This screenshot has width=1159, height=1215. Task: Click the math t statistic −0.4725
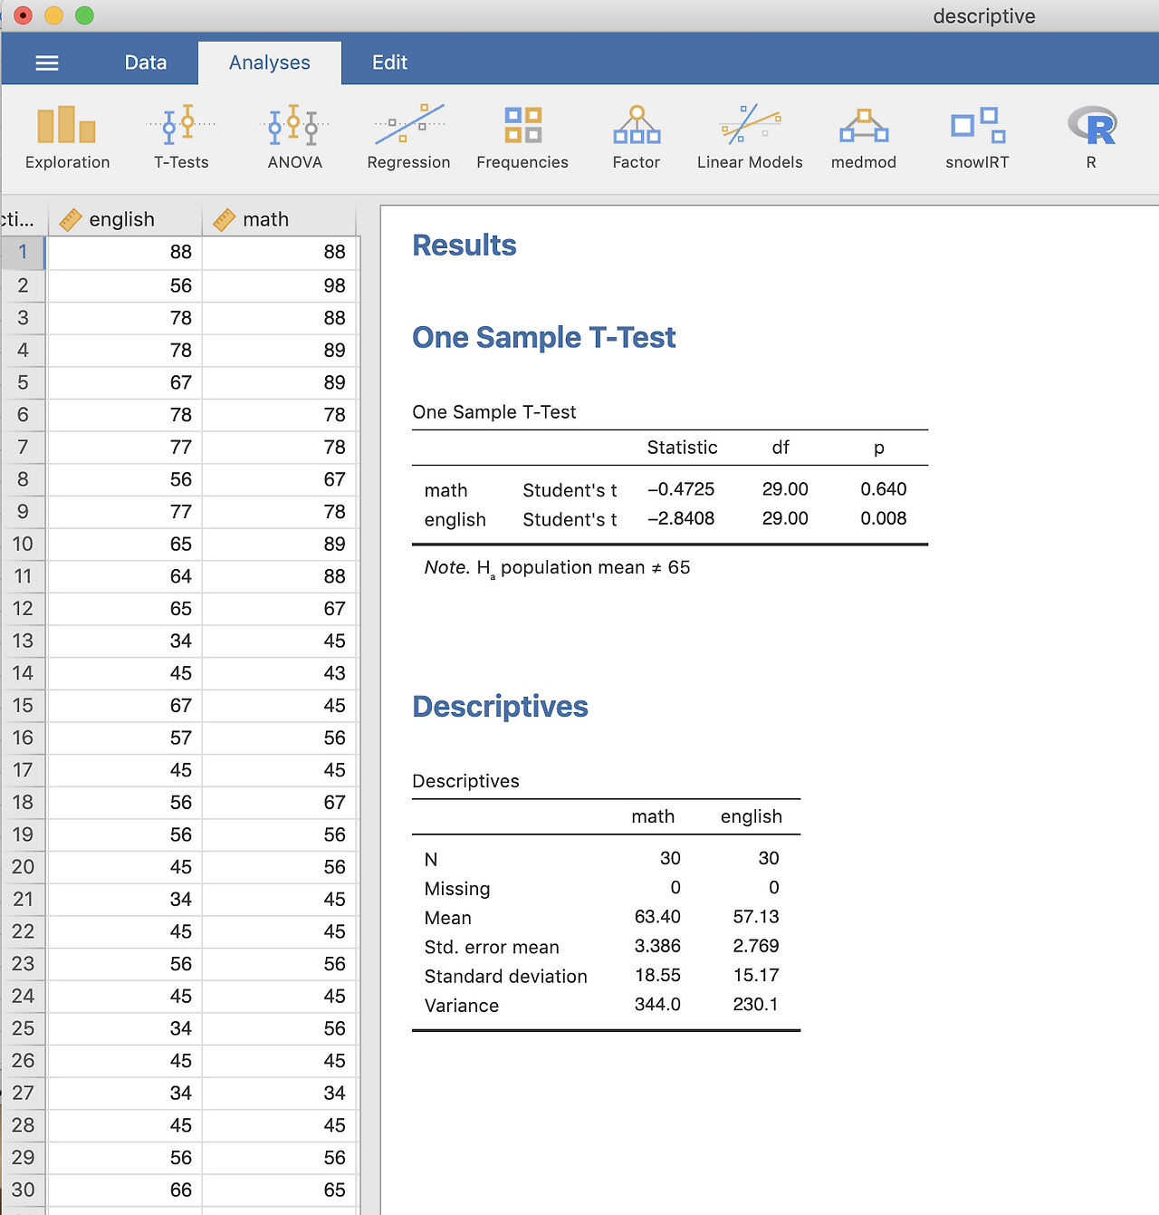681,489
